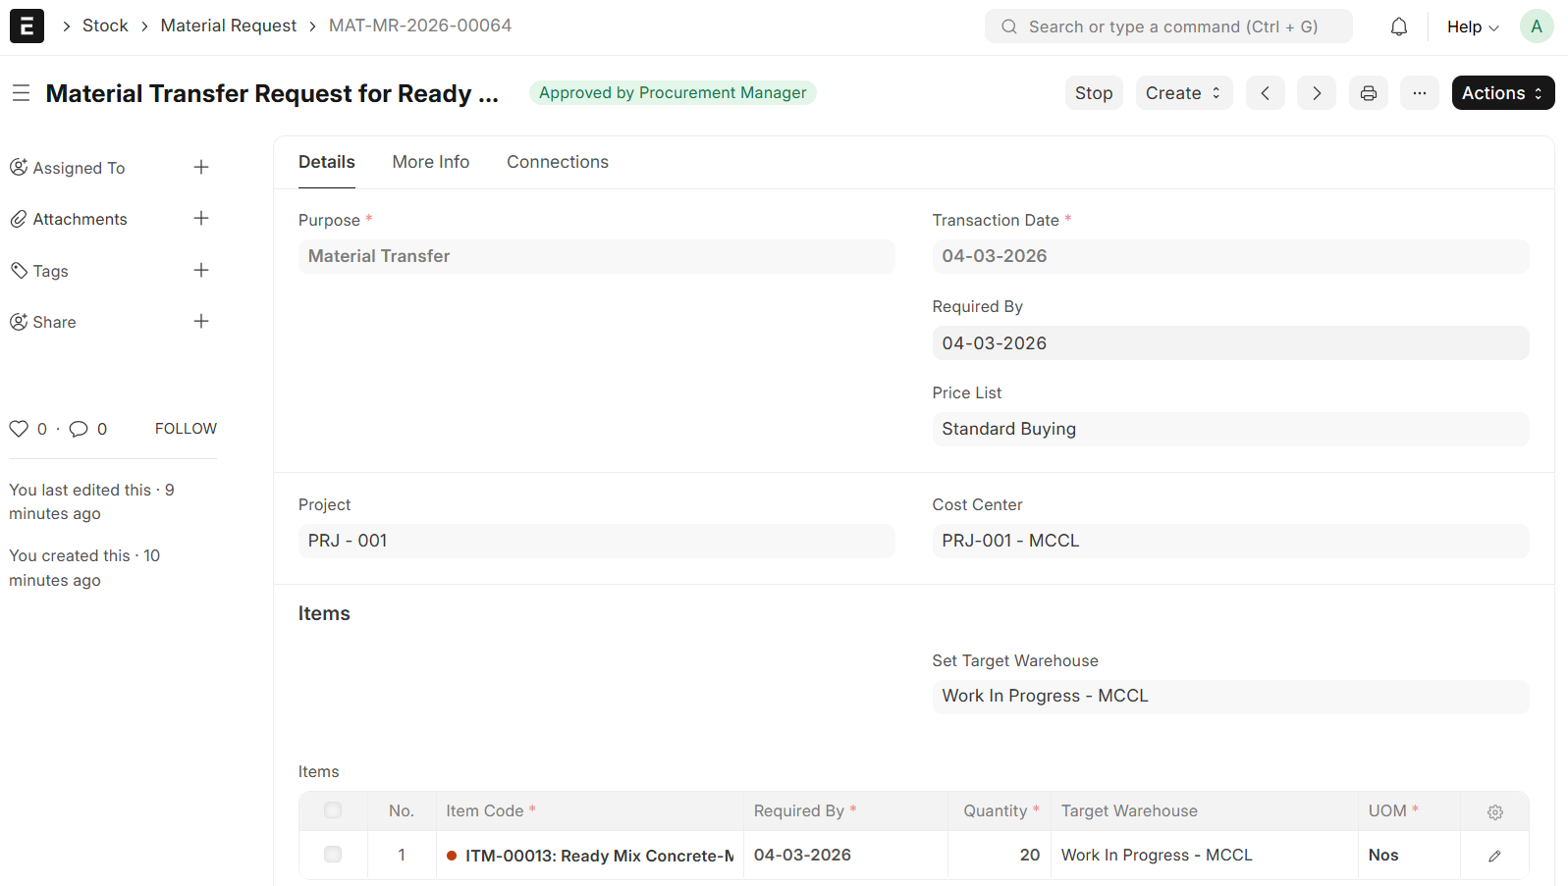Image resolution: width=1568 pixels, height=886 pixels.
Task: Open items table settings gear
Action: click(x=1494, y=811)
